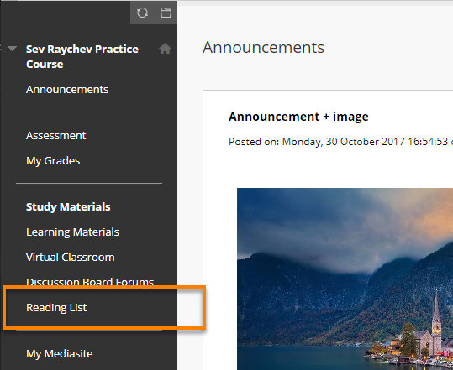453x370 pixels.
Task: Open the Learning Materials section
Action: pos(72,232)
